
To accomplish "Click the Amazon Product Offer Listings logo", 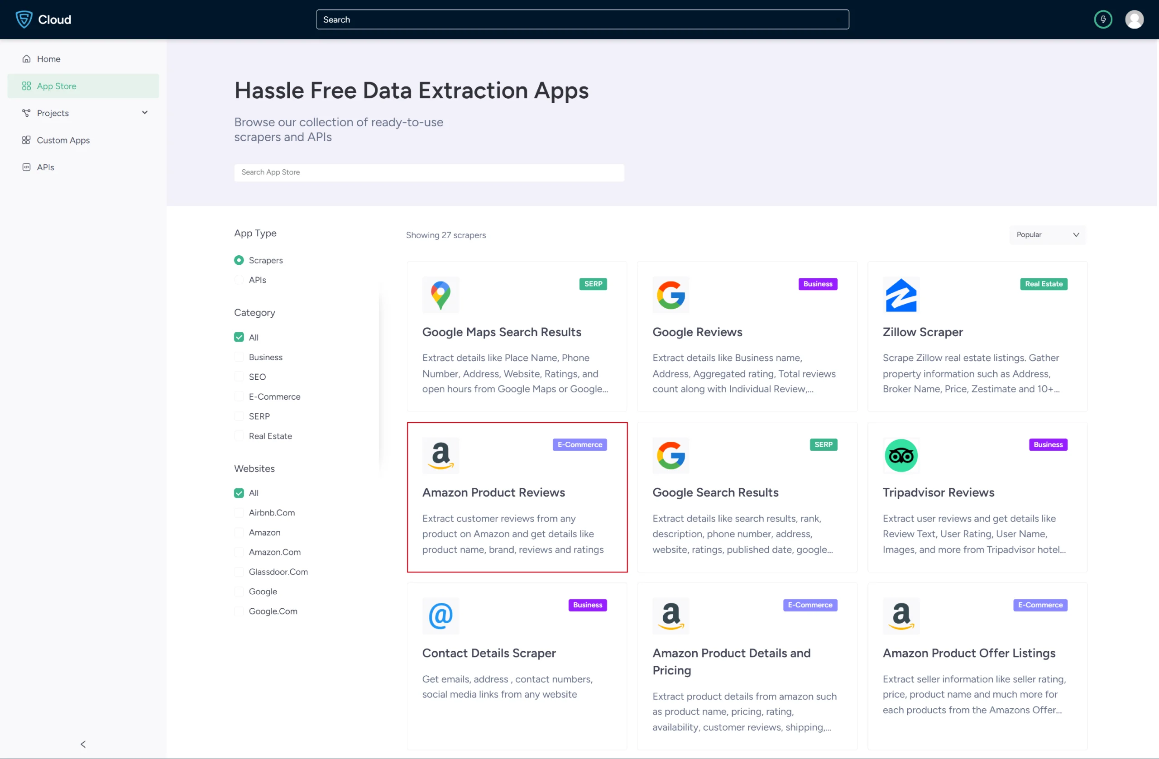I will pyautogui.click(x=901, y=616).
